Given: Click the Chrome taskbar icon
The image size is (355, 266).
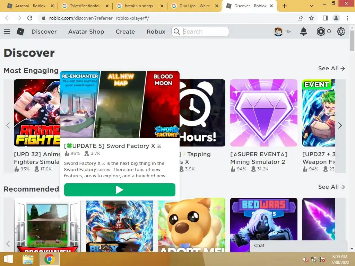Looking at the screenshot, I should coord(50,259).
